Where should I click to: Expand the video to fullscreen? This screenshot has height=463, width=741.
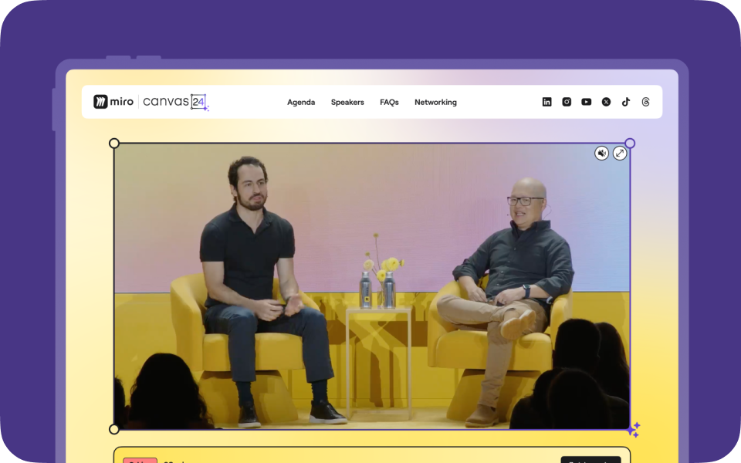(620, 153)
